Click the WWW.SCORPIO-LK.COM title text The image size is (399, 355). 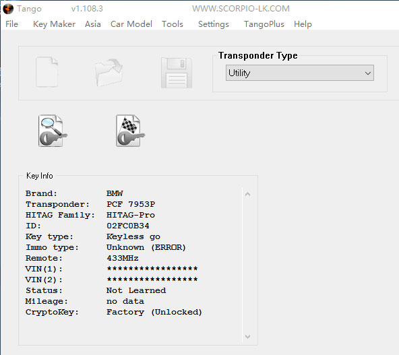coord(241,9)
